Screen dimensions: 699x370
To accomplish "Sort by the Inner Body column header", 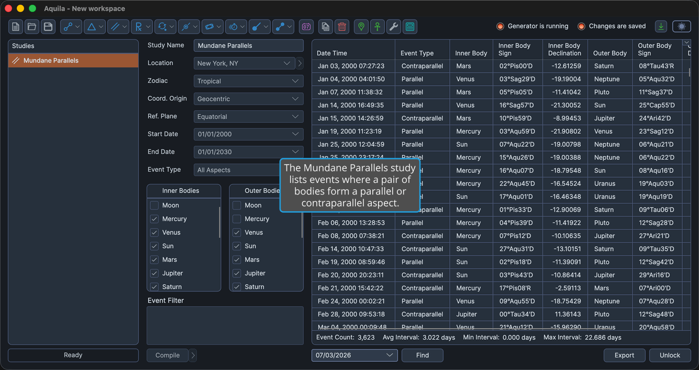I will tap(471, 50).
